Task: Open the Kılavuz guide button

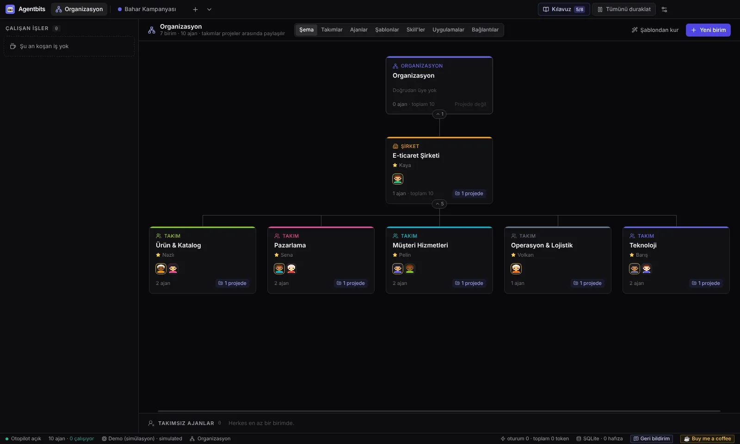Action: click(564, 9)
